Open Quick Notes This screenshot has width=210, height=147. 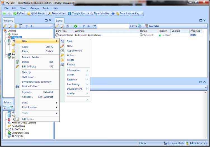pyautogui.click(x=36, y=13)
